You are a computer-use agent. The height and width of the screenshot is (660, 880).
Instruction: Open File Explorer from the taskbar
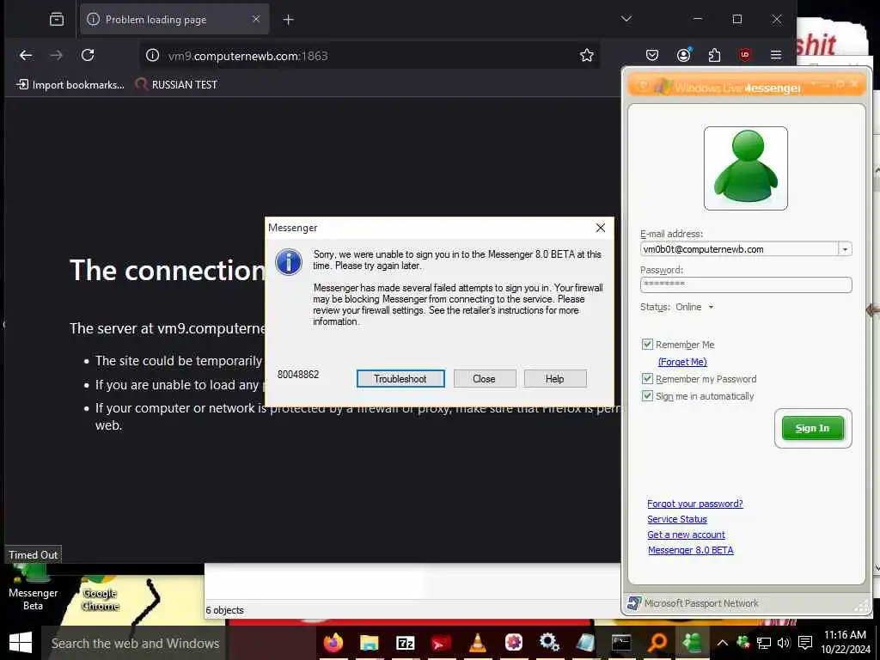point(369,643)
